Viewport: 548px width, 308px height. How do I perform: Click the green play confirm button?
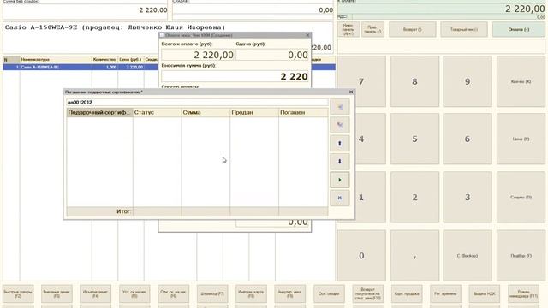(339, 180)
